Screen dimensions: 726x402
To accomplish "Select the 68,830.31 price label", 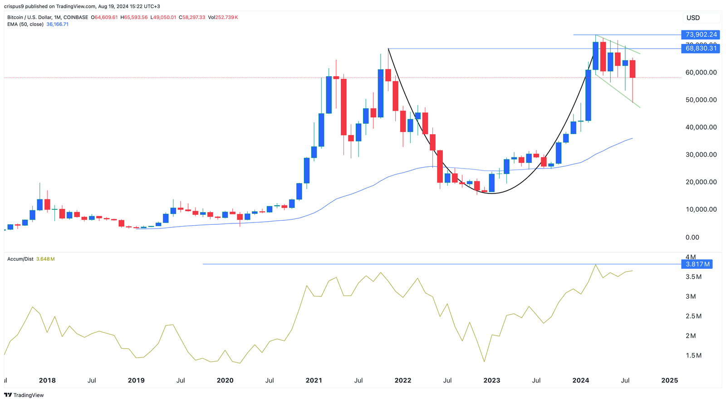I will (x=700, y=48).
